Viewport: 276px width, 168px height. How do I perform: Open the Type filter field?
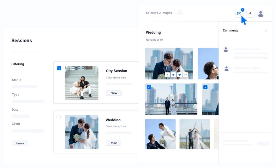pyautogui.click(x=28, y=101)
